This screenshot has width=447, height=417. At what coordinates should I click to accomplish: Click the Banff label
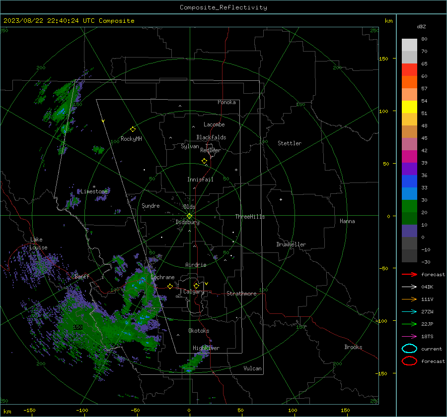tap(82, 277)
